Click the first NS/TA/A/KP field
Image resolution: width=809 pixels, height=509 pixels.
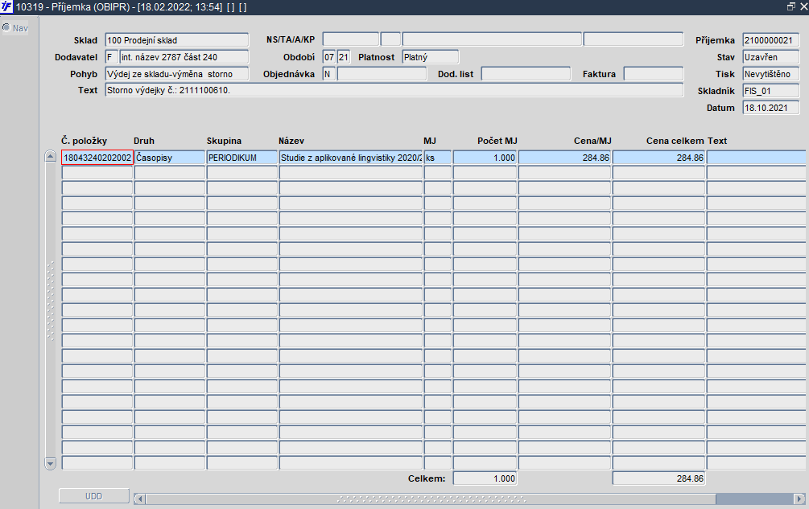[351, 39]
